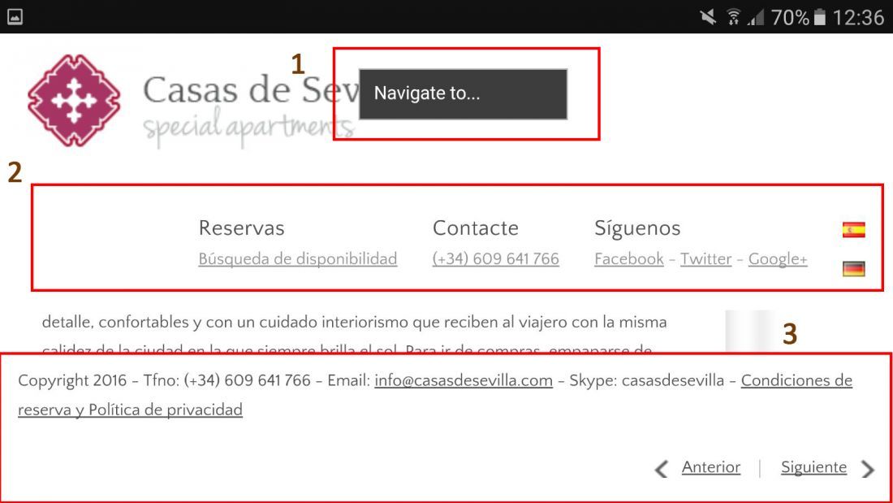Tap the right chevron beside Siguiente
The image size is (893, 503).
pos(867,469)
